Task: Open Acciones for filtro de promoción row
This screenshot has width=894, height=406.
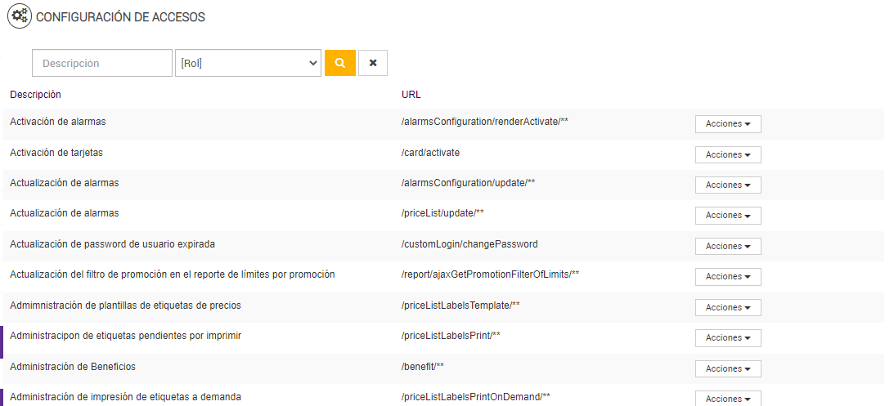Action: 728,277
